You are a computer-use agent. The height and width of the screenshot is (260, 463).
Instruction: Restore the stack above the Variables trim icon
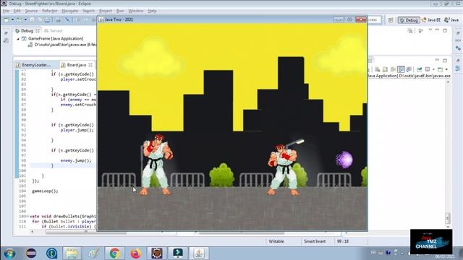click(x=458, y=33)
